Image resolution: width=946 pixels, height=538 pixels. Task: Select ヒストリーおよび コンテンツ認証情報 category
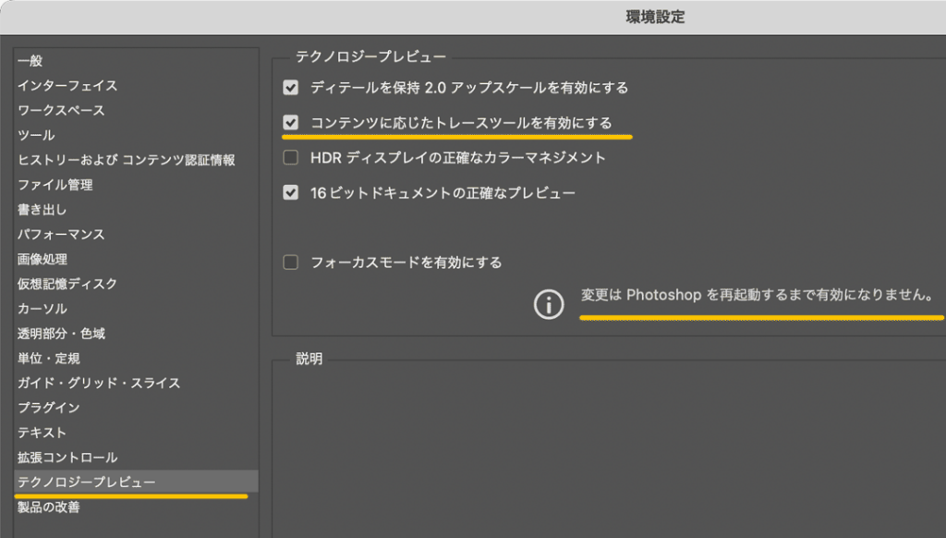point(126,160)
